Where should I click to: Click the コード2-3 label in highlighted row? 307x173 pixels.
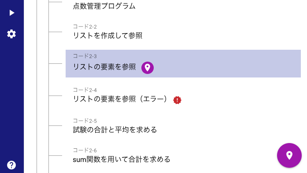tap(85, 56)
